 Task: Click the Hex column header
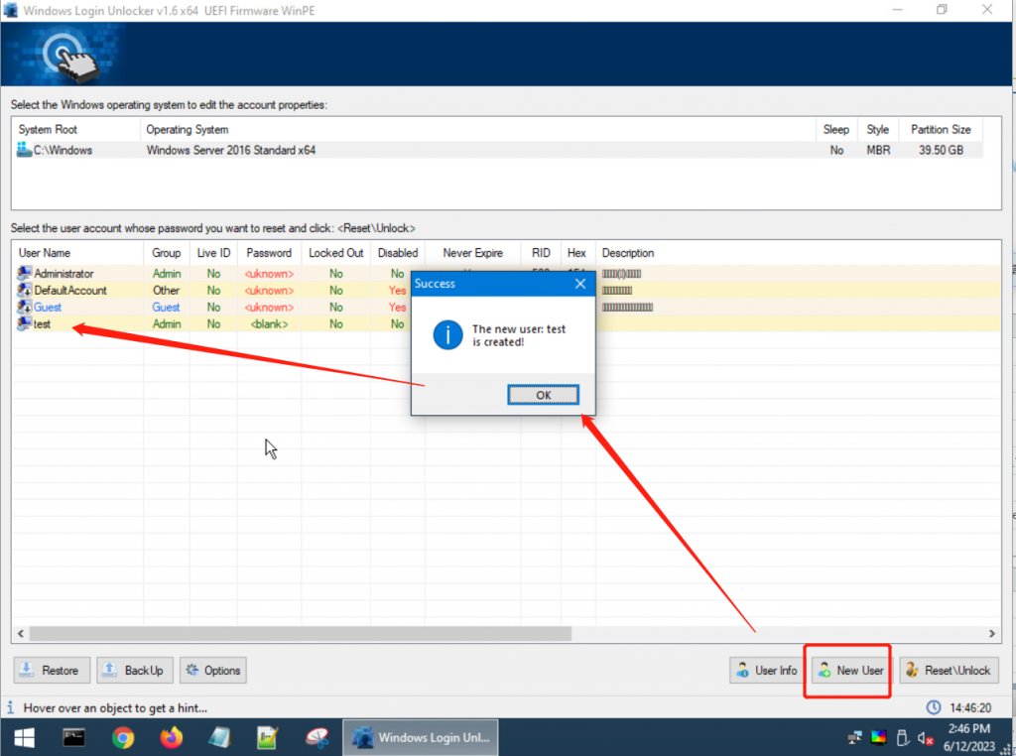coord(576,253)
